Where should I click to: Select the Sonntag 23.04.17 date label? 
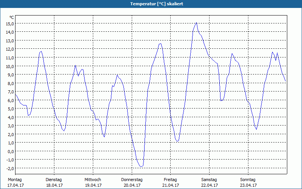(x=248, y=183)
